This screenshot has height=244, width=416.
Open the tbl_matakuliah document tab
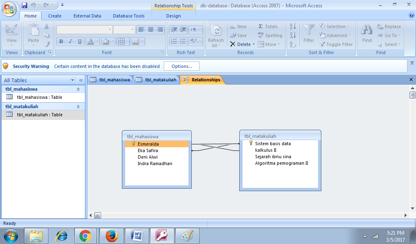click(x=160, y=80)
